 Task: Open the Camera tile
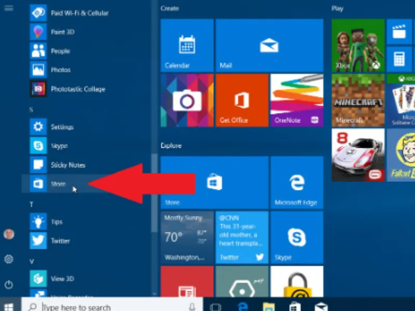coord(187,101)
